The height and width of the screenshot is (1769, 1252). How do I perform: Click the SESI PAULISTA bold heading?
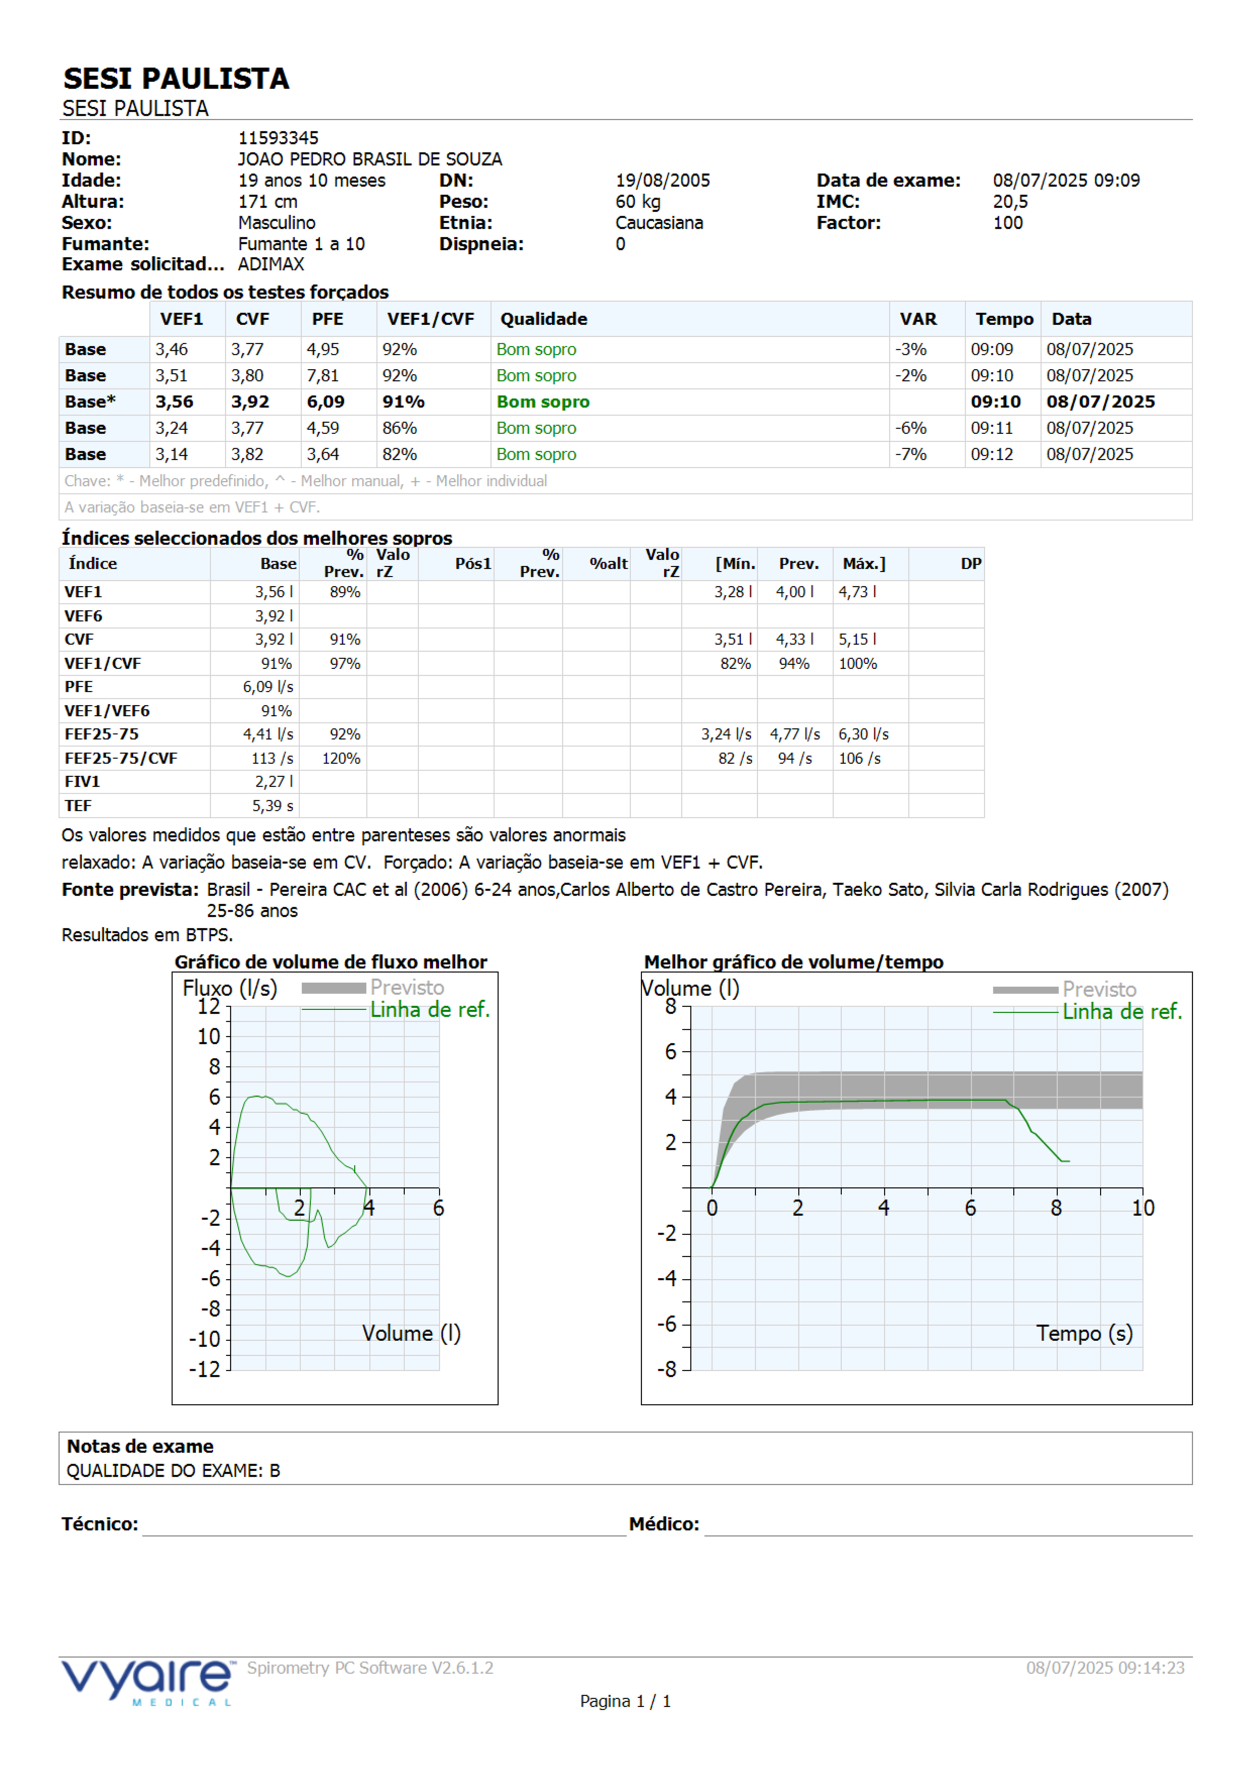click(x=176, y=79)
